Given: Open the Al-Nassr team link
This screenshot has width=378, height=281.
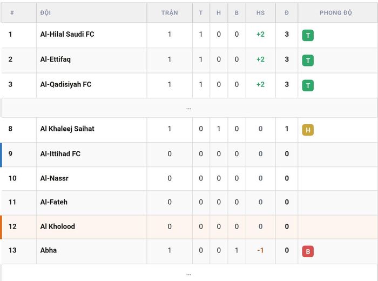Looking at the screenshot, I should (x=54, y=178).
